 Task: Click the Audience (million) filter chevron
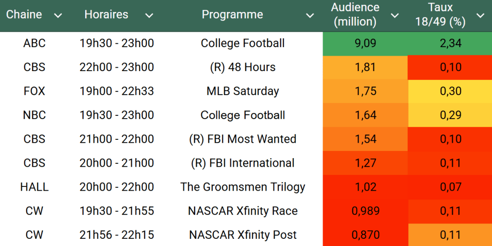click(395, 16)
